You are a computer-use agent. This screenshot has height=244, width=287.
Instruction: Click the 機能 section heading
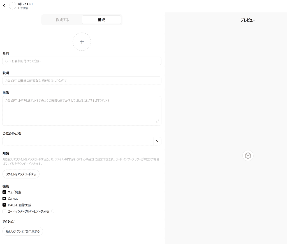coord(6,186)
